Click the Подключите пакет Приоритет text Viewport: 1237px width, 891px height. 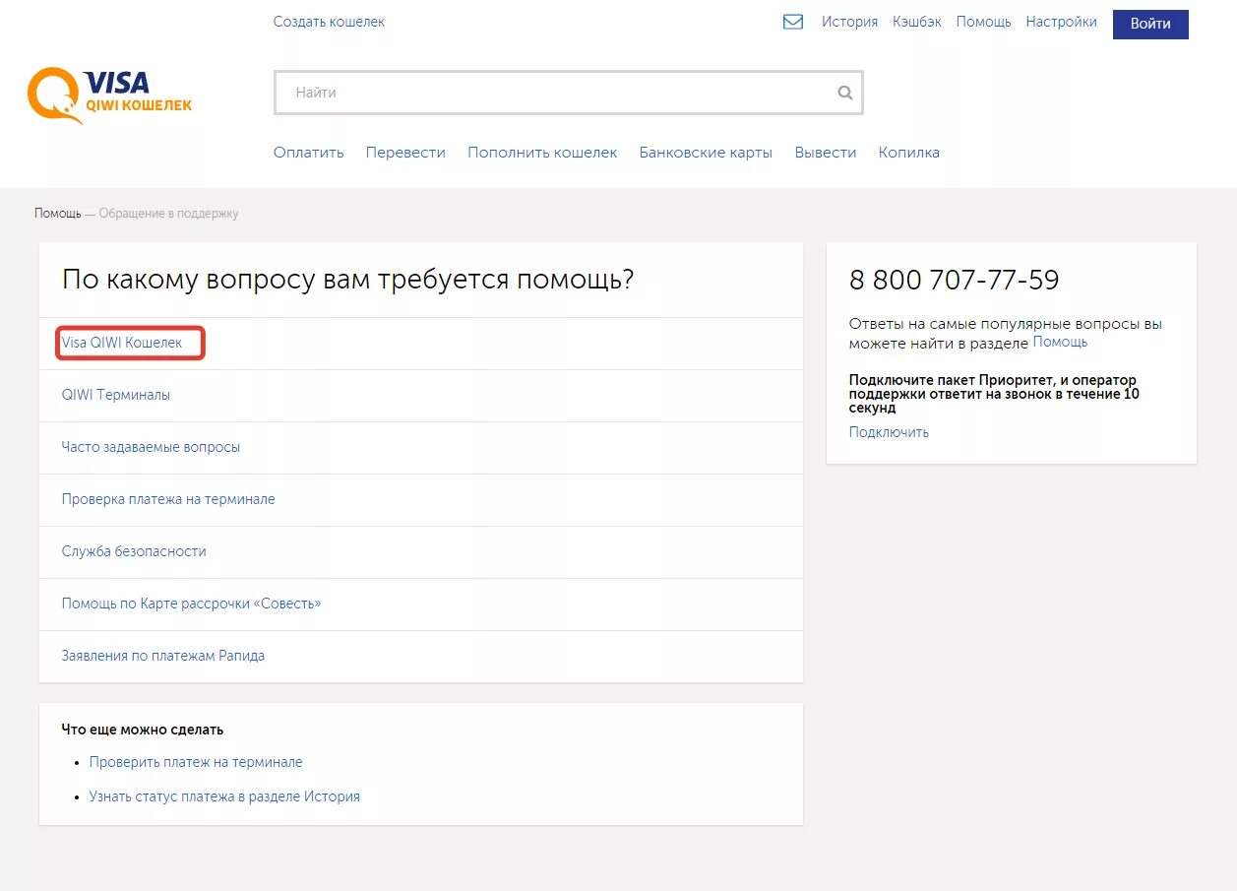[x=994, y=394]
